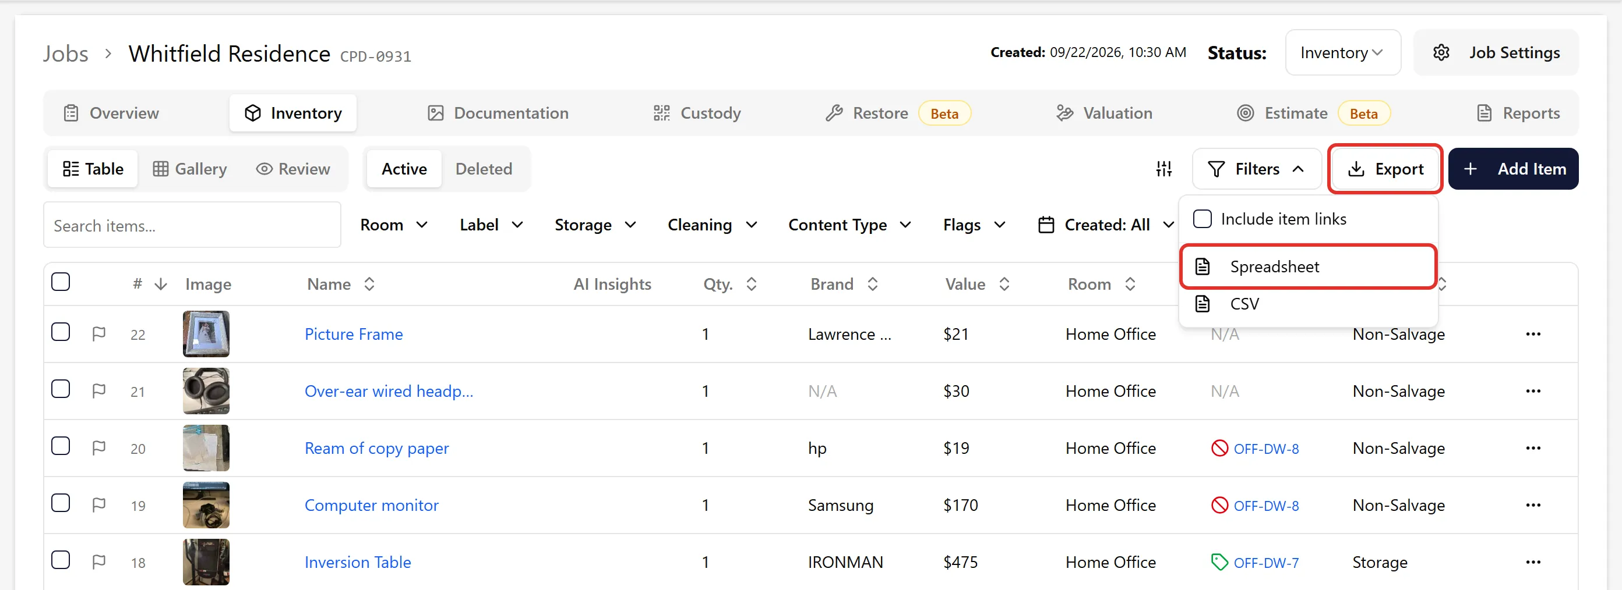This screenshot has height=590, width=1622.
Task: Flag the Ream of copy paper row
Action: click(99, 448)
